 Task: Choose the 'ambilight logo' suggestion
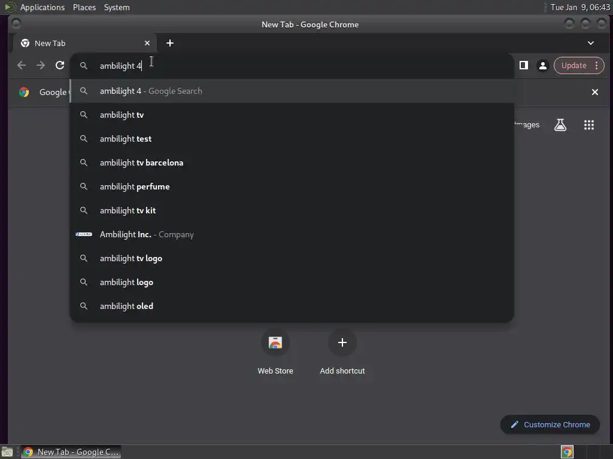(292, 282)
